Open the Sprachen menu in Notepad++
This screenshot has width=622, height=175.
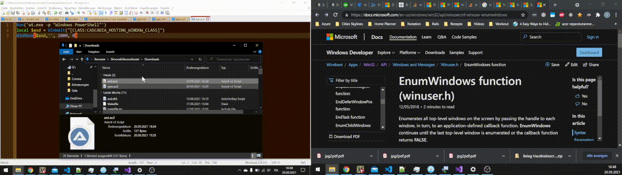70,8
